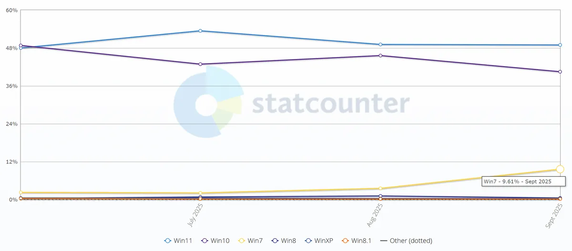
Task: Click the Win11 Aug 2025 data point
Action: (380, 45)
